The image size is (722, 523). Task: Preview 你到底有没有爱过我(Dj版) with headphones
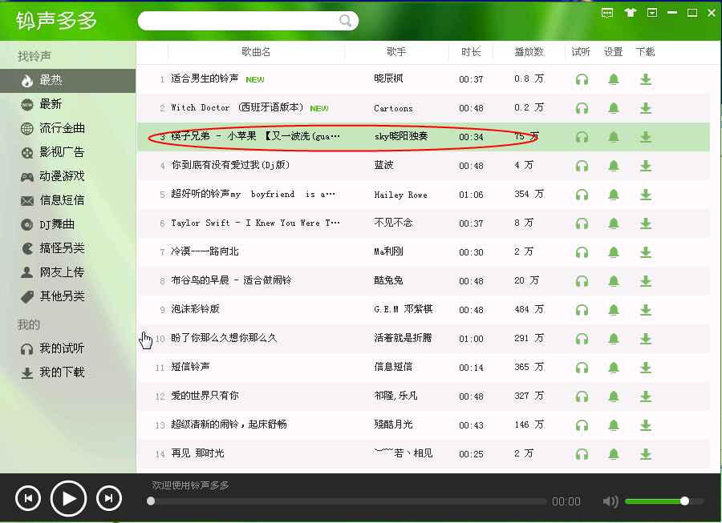click(582, 166)
